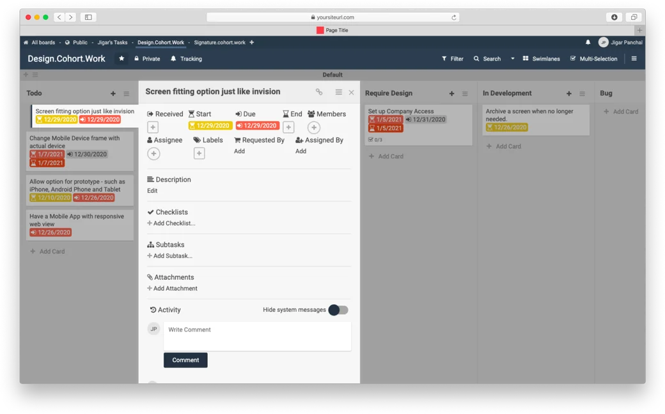Open the card details hamburger menu
Image resolution: width=665 pixels, height=414 pixels.
click(x=338, y=93)
